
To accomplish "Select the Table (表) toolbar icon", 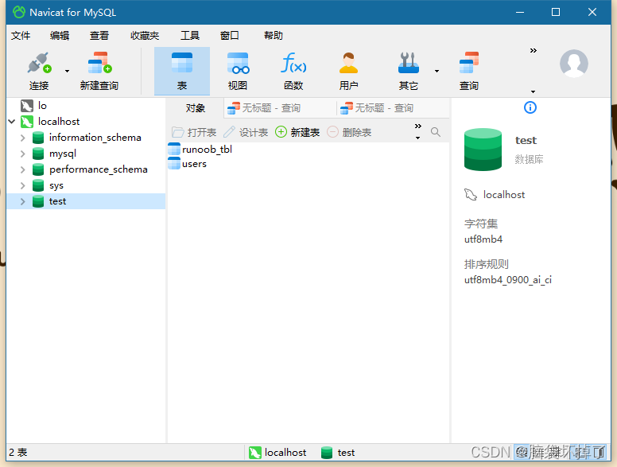I will 182,72.
